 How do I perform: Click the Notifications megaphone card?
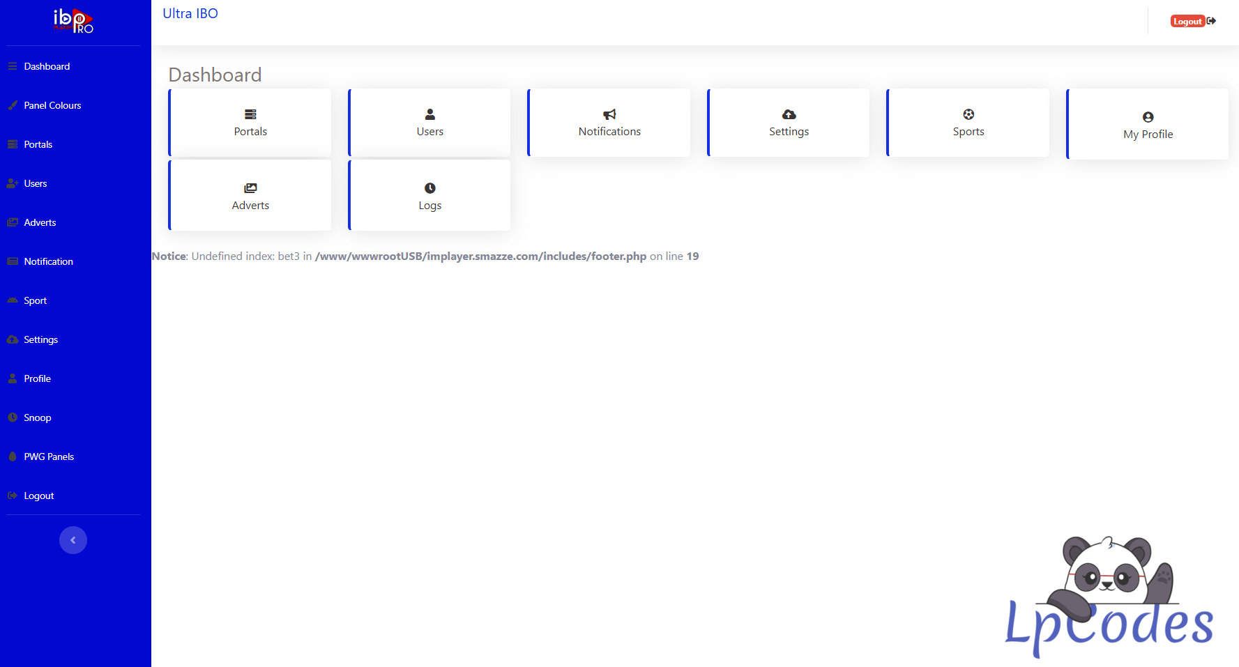[609, 123]
